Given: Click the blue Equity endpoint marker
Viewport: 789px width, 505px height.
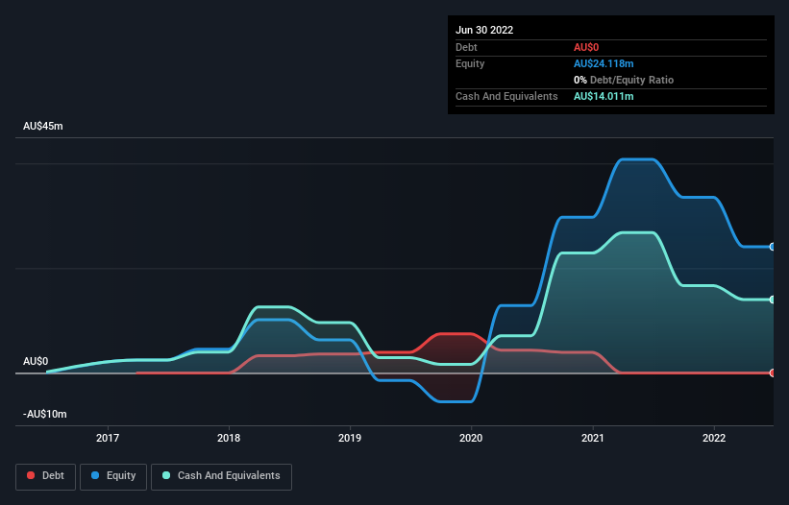Looking at the screenshot, I should tap(773, 247).
